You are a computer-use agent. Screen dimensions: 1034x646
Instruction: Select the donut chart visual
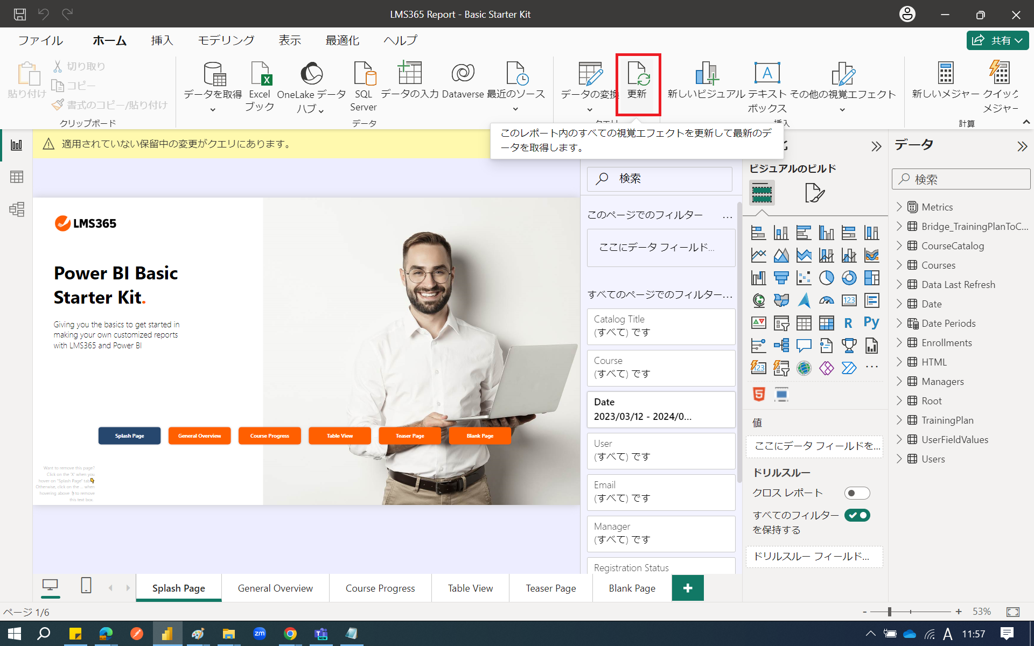coord(849,278)
